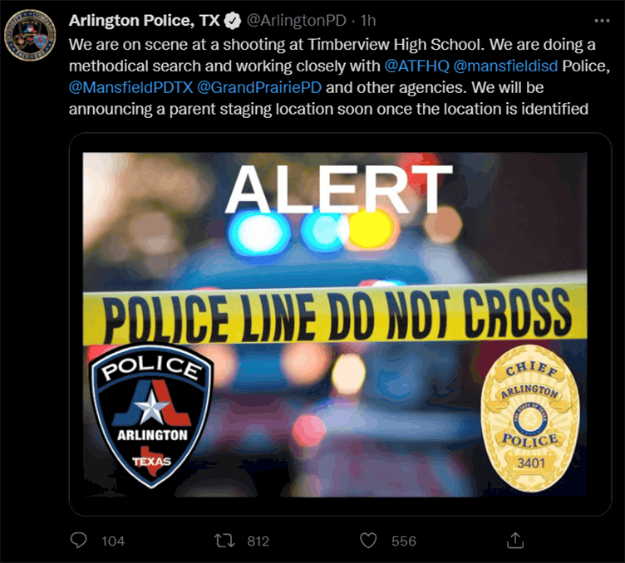Click the Arlington Texas police patch in image
Image resolution: width=625 pixels, height=563 pixels.
click(x=151, y=416)
